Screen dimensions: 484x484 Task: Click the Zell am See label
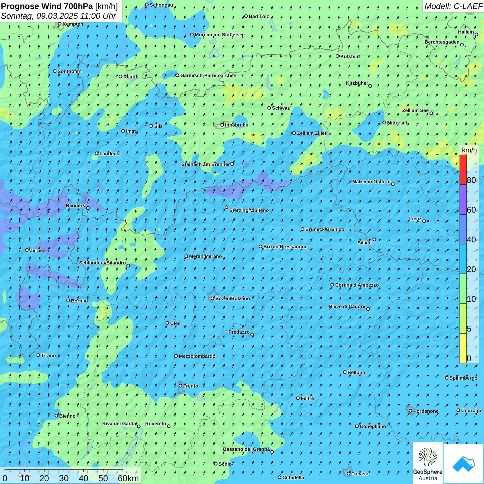415,110
